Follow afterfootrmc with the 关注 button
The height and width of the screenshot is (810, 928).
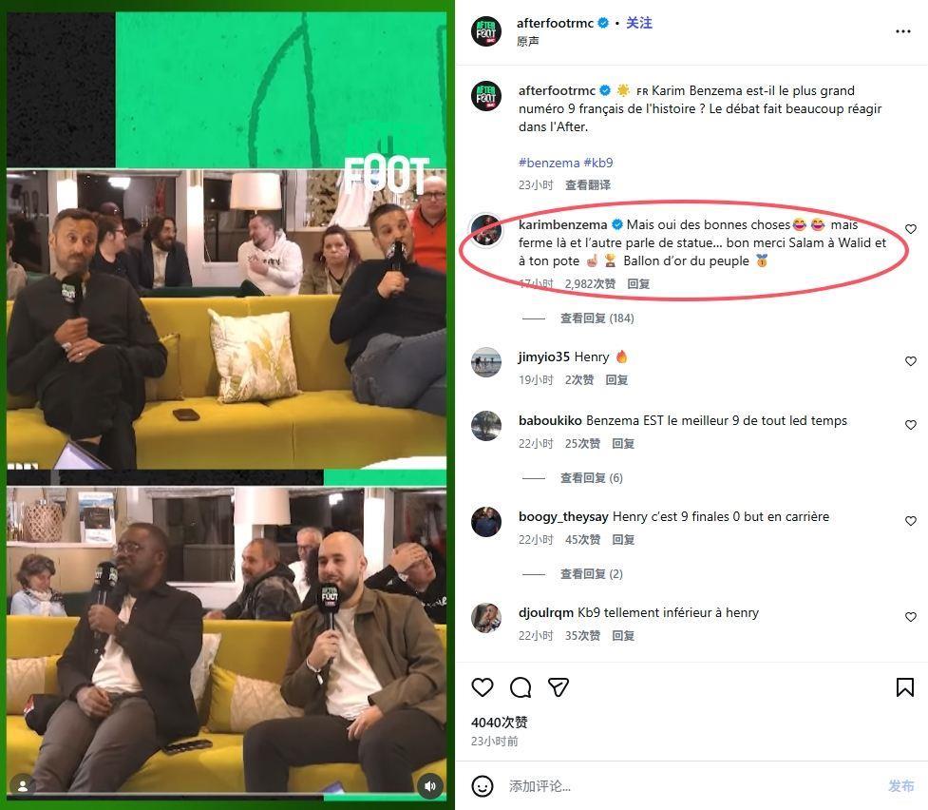639,23
